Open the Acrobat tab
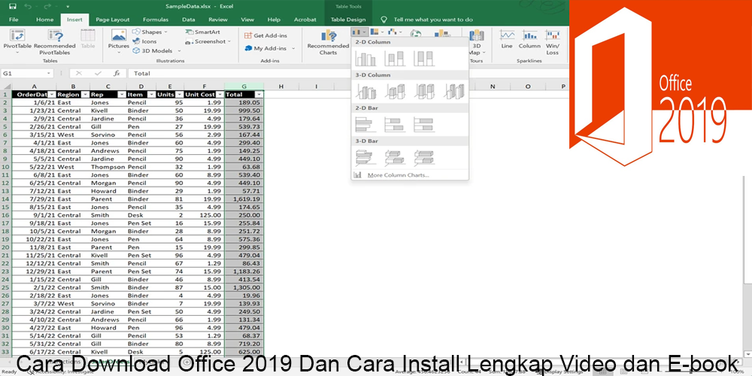Viewport: 752px width, 376px height. coord(305,20)
